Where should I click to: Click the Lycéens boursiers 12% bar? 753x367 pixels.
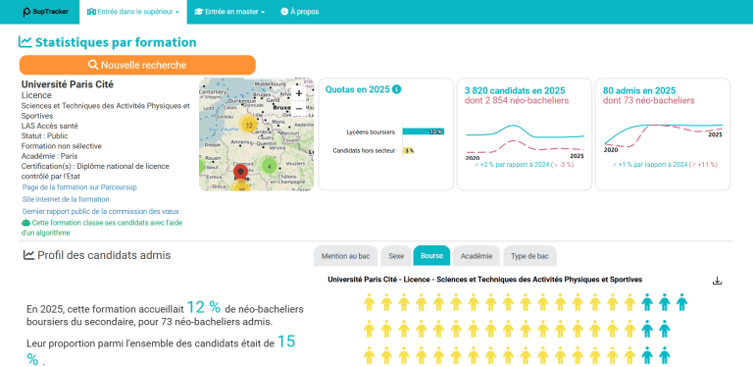tap(424, 131)
